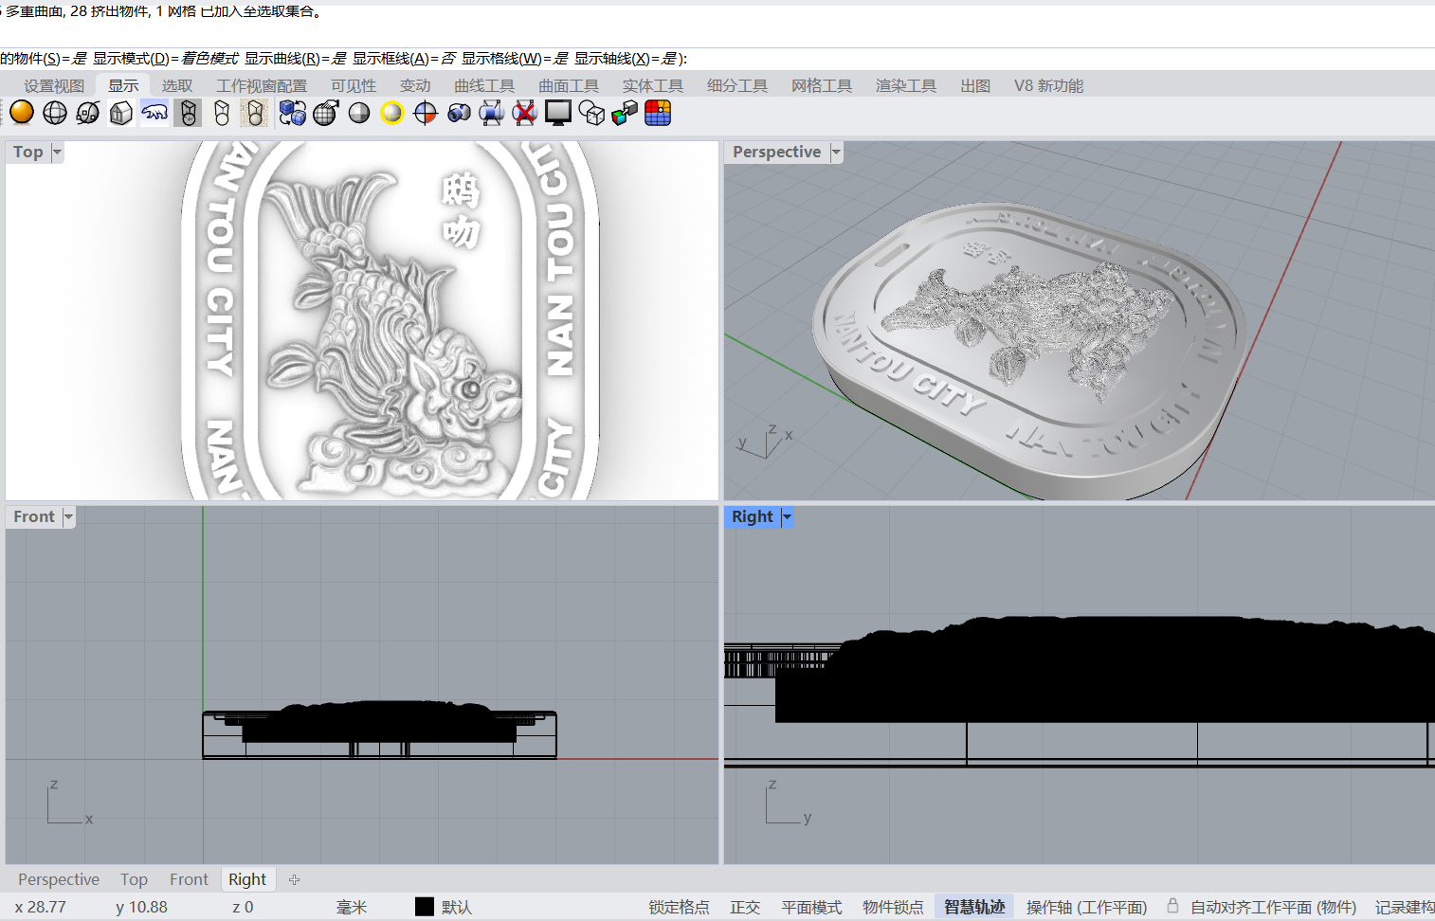Image resolution: width=1435 pixels, height=921 pixels.
Task: Click the colorful grid analysis icon
Action: (658, 113)
